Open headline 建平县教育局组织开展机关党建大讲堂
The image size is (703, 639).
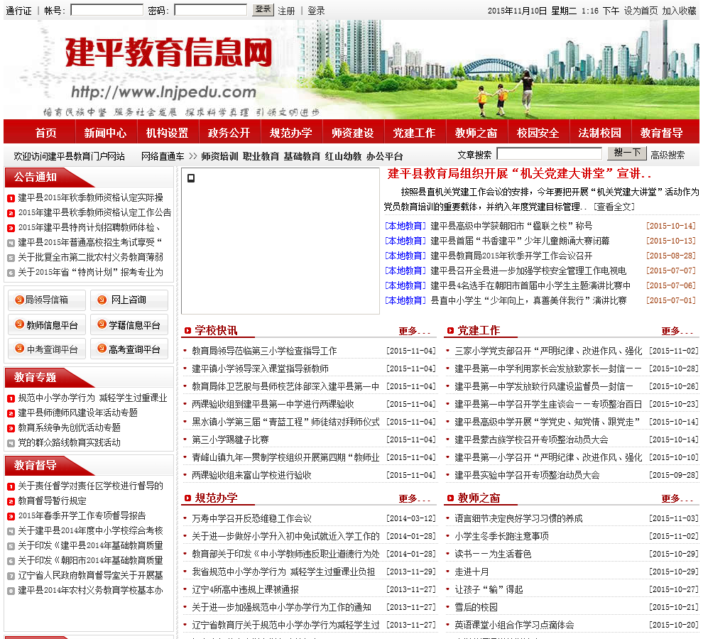coord(519,173)
